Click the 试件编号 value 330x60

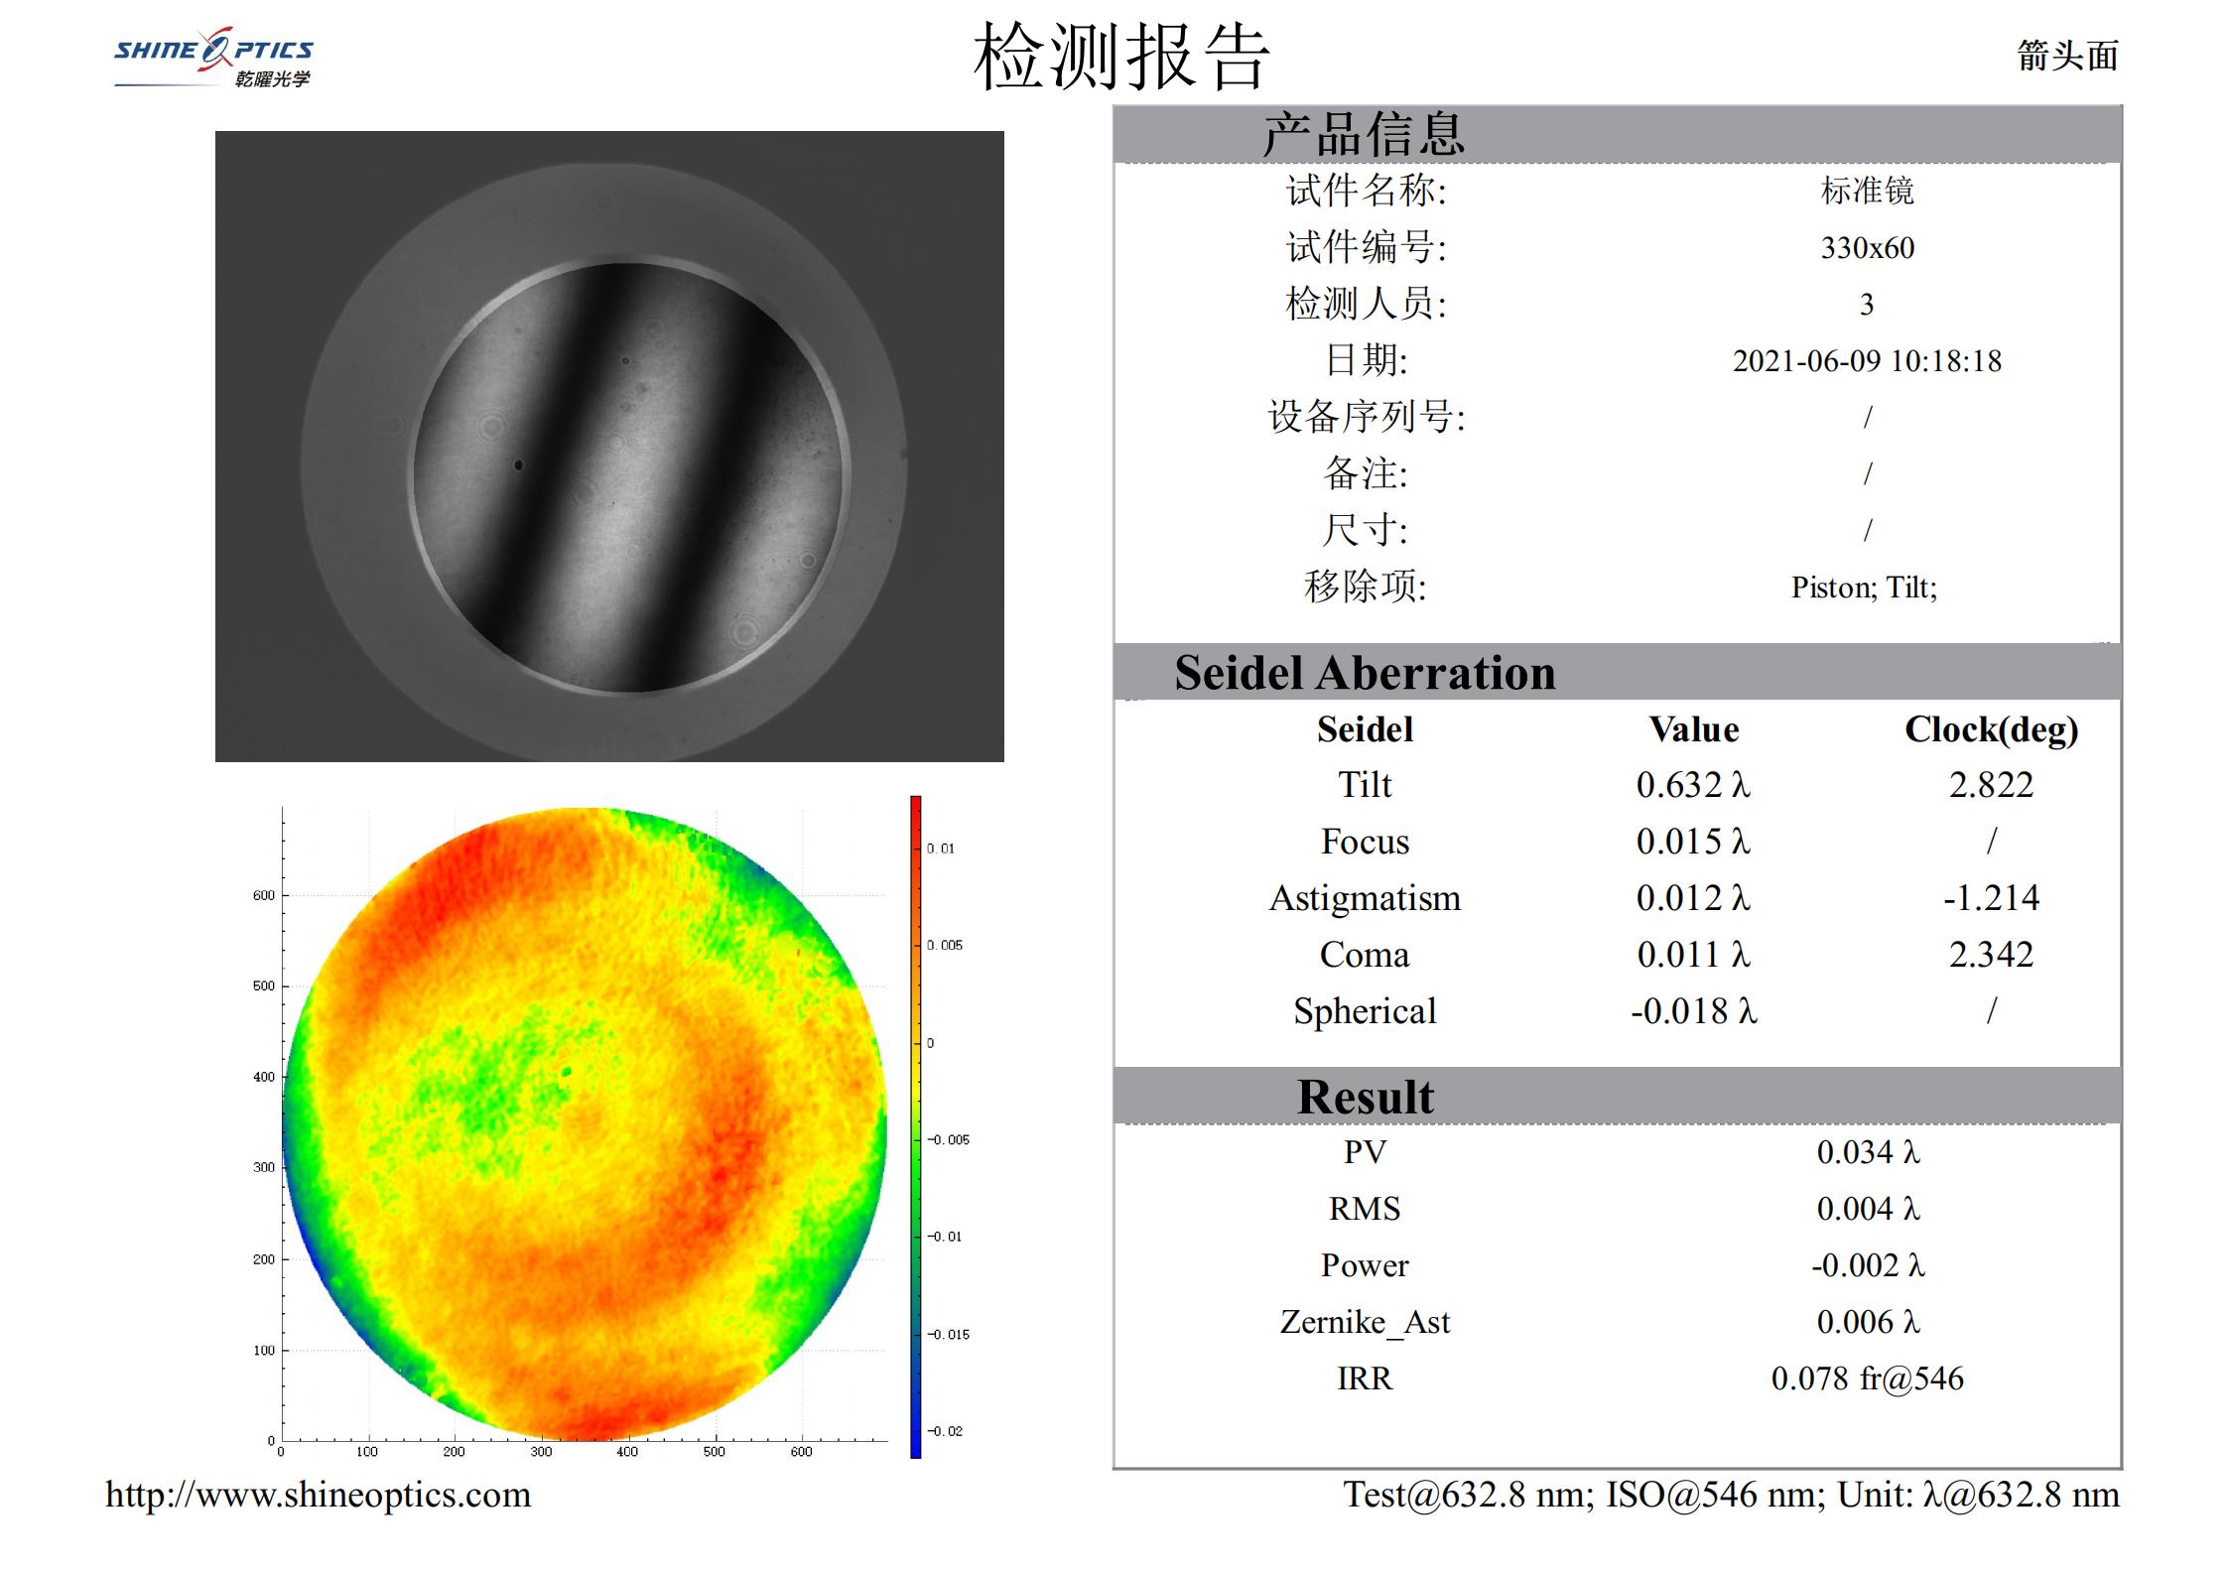[1866, 249]
